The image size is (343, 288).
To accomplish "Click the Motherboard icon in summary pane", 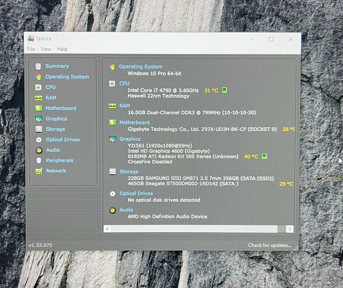I will [112, 123].
